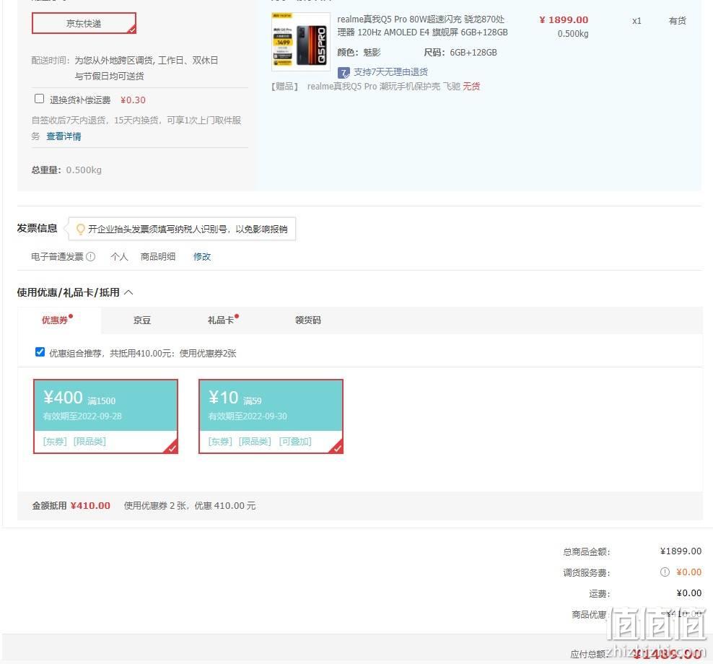This screenshot has height=664, width=713.
Task: Click the gift item realme真我Q5 Pro 潮玩手机保护壳 text
Action: pyautogui.click(x=384, y=87)
